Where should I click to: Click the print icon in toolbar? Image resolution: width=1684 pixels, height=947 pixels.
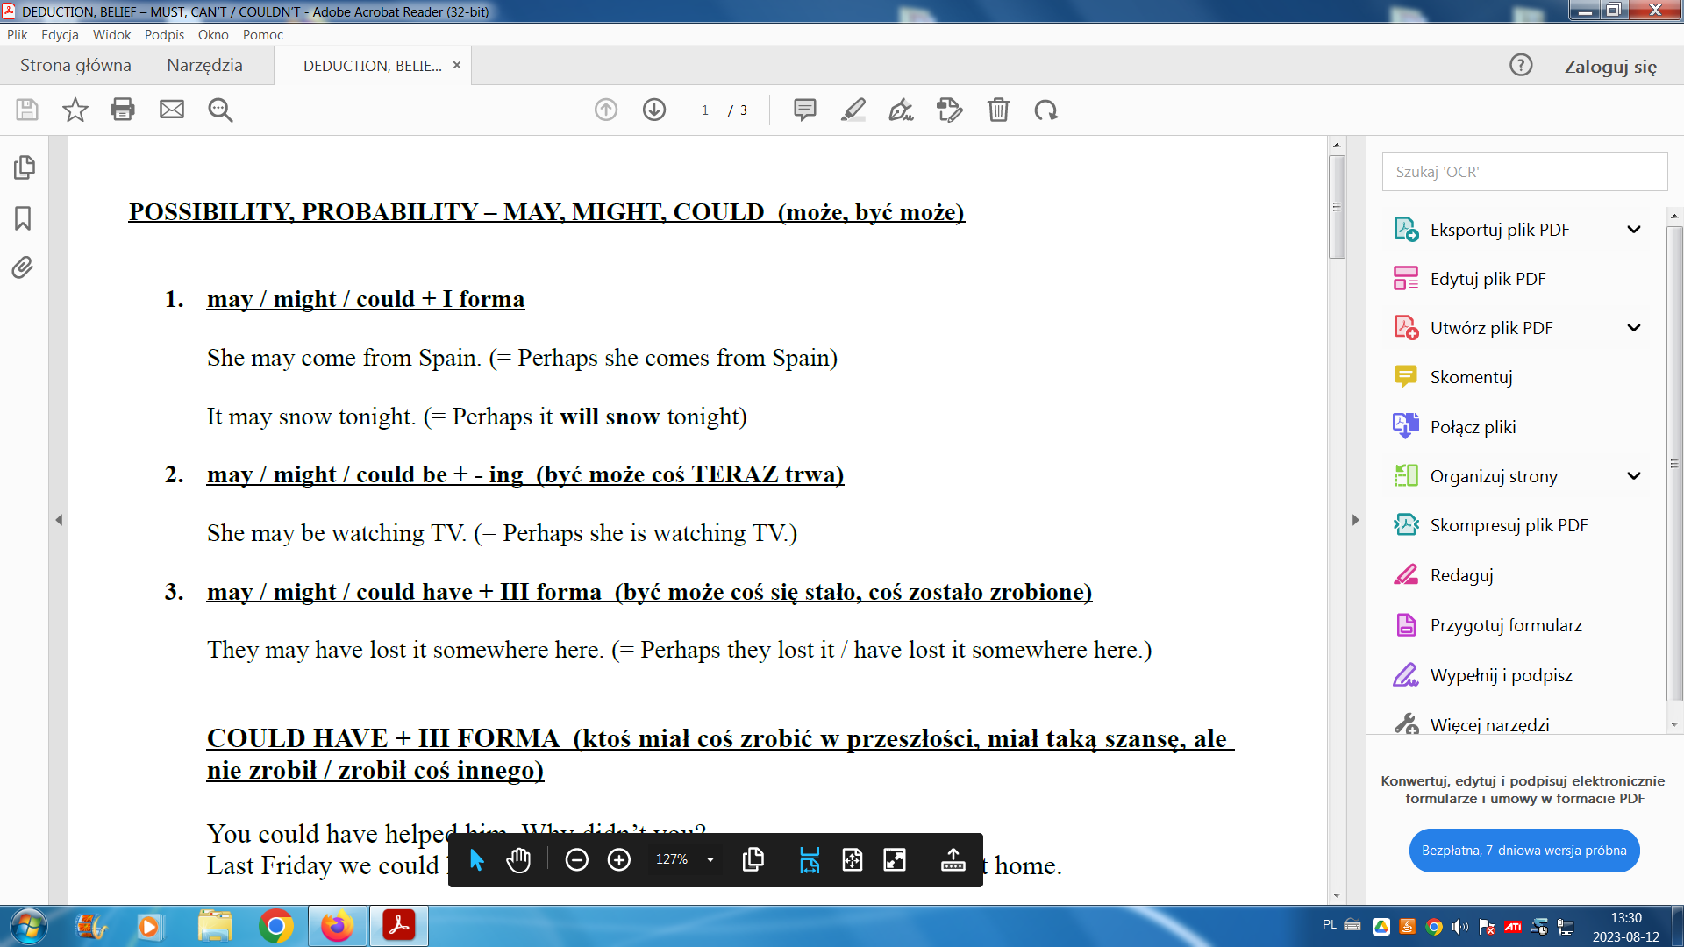123,110
